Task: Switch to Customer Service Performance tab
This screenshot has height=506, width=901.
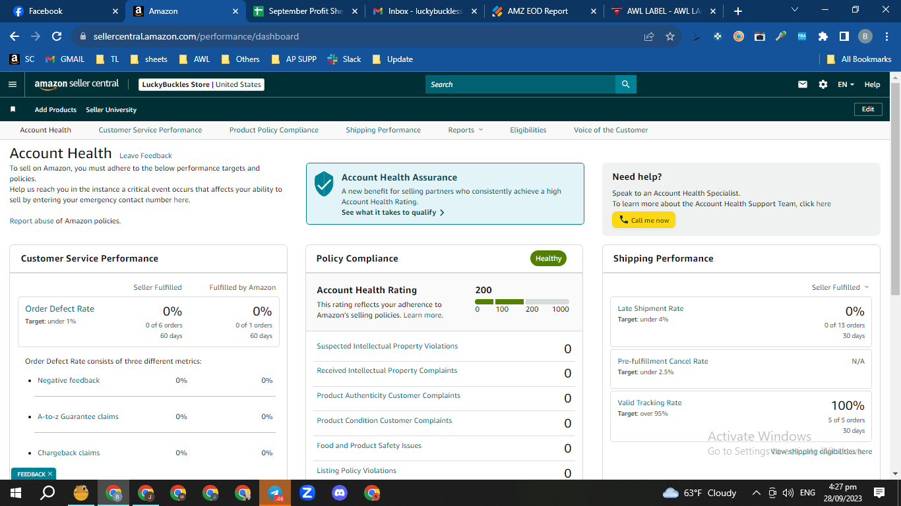Action: coord(150,130)
